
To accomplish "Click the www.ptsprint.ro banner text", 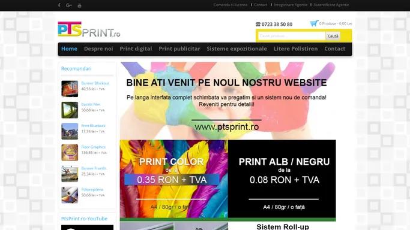I will 227,127.
